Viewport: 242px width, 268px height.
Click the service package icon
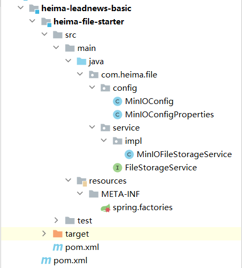pyautogui.click(x=105, y=128)
